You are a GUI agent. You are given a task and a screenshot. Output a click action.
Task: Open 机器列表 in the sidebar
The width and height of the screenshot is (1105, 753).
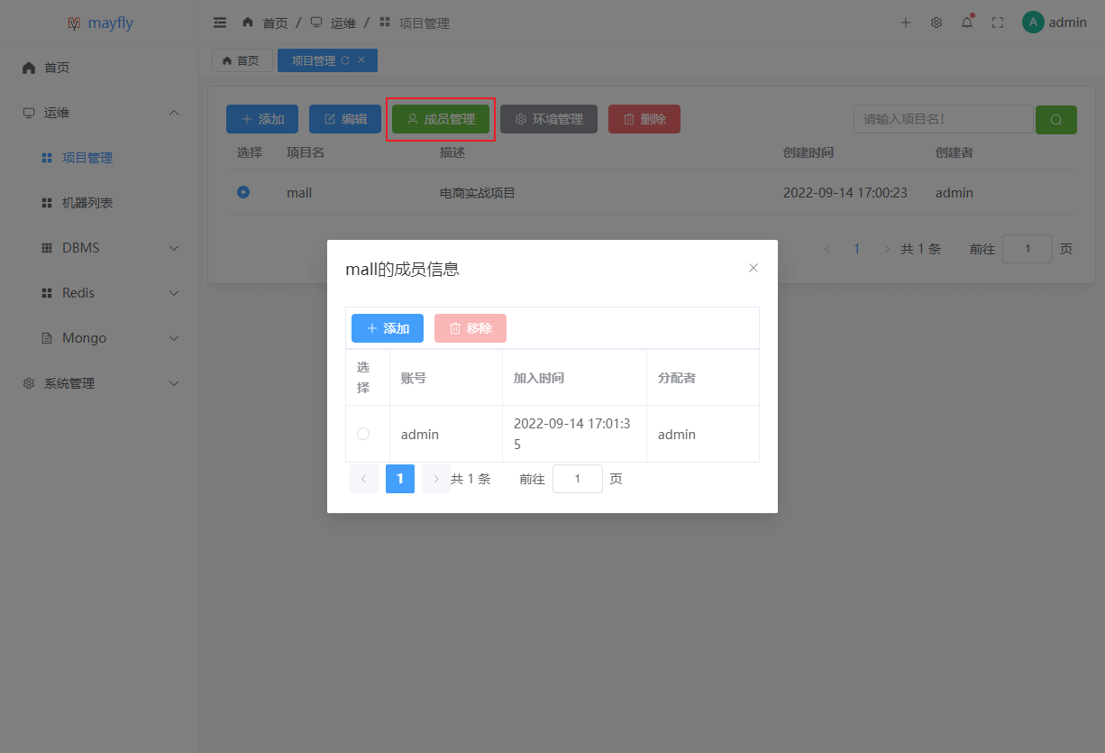pos(99,203)
